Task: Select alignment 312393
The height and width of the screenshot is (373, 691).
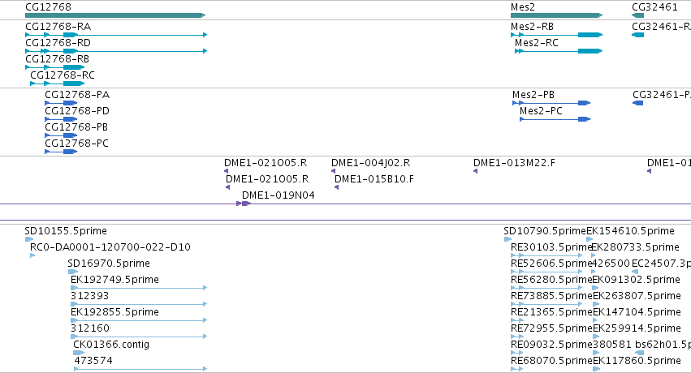Action: 139,304
